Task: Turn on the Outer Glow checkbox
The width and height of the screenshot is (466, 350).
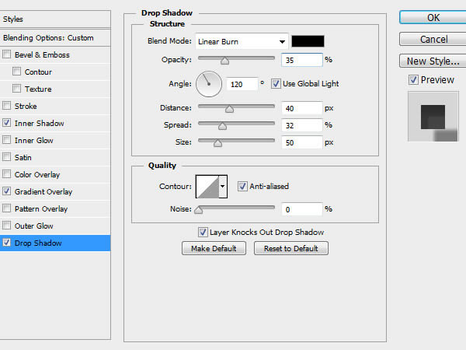Action: pyautogui.click(x=6, y=226)
